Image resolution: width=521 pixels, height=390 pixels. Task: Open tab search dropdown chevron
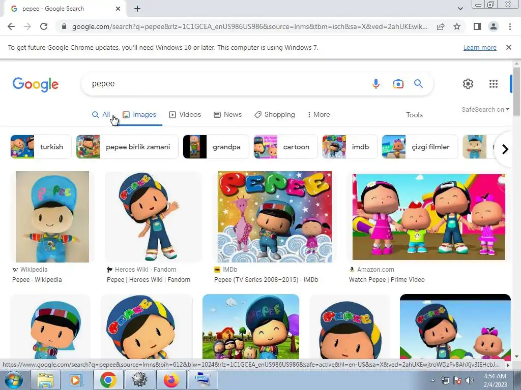pyautogui.click(x=460, y=9)
